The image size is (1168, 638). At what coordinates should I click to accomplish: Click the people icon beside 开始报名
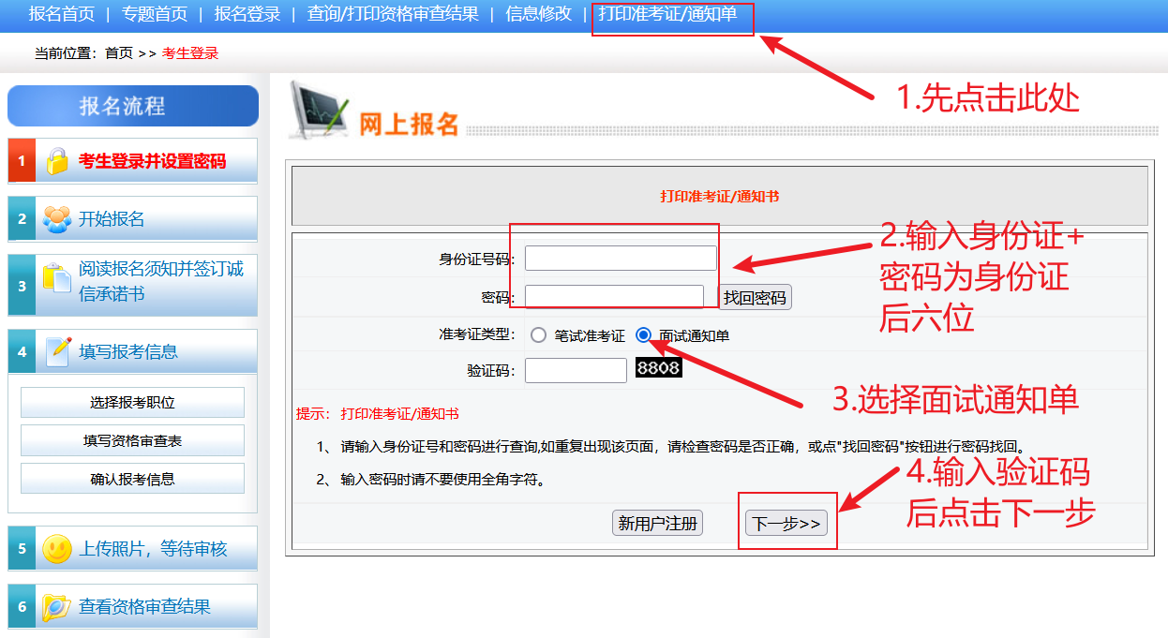[57, 218]
